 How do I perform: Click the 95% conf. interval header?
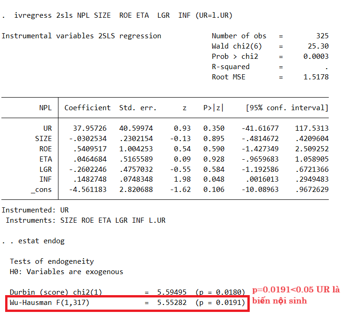click(287, 108)
